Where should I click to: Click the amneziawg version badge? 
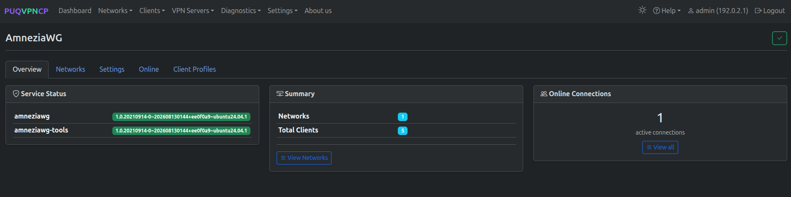pyautogui.click(x=181, y=117)
